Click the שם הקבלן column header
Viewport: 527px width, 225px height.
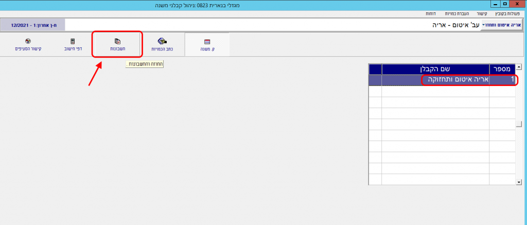[435, 69]
